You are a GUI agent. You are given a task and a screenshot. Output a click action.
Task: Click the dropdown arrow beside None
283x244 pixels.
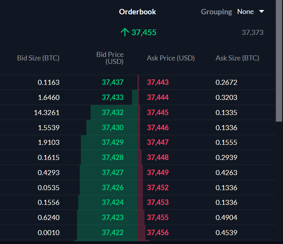point(261,12)
